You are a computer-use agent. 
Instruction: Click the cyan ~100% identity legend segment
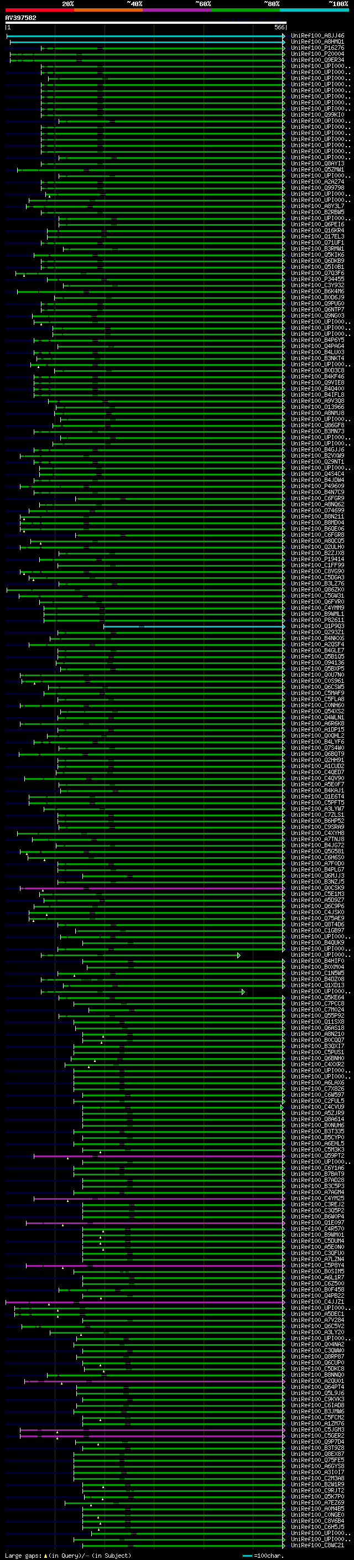pos(314,10)
